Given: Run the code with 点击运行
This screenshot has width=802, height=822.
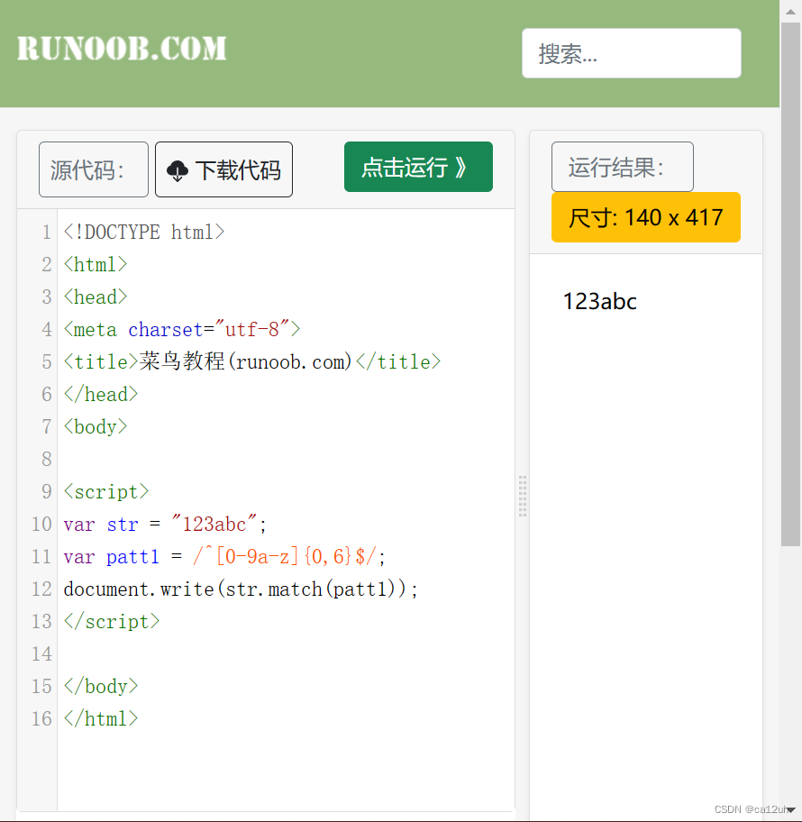Looking at the screenshot, I should click(418, 167).
